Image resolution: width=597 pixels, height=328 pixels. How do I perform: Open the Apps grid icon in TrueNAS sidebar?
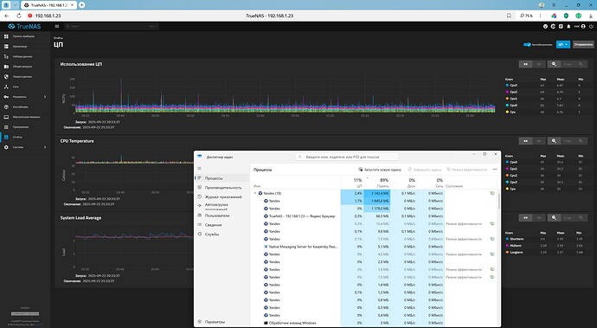click(x=6, y=127)
